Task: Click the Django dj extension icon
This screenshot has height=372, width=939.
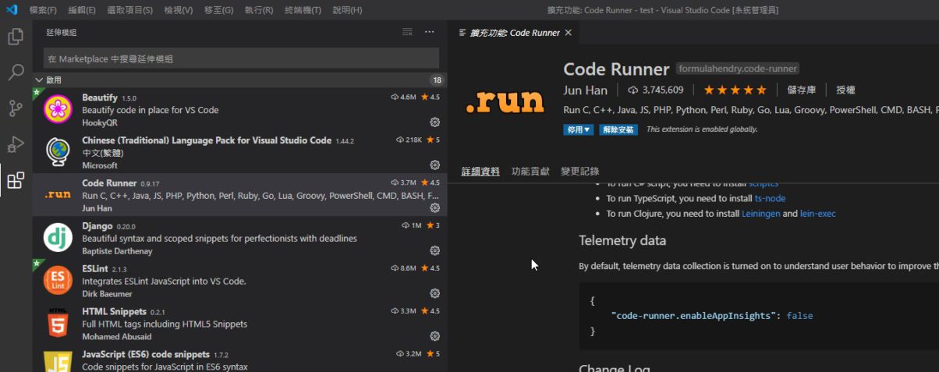Action: 58,238
